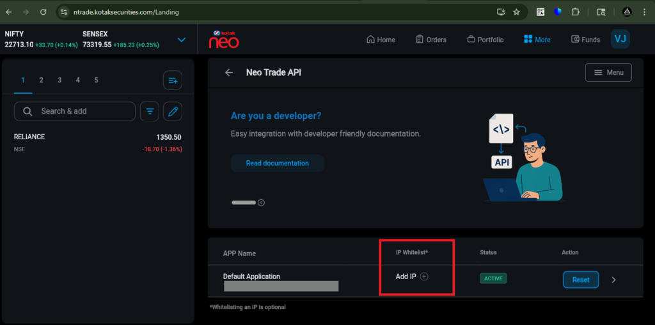This screenshot has width=655, height=325.
Task: Bookmark this page with the star icon
Action: point(516,12)
